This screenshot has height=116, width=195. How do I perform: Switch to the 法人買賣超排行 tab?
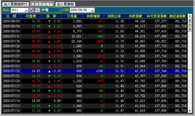[x=16, y=4]
